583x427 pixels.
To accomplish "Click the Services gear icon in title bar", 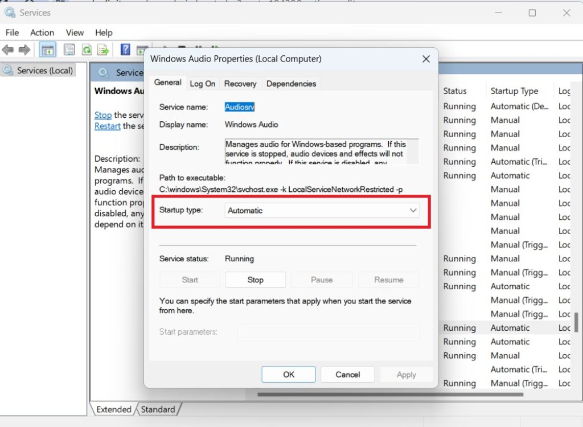I will point(10,13).
